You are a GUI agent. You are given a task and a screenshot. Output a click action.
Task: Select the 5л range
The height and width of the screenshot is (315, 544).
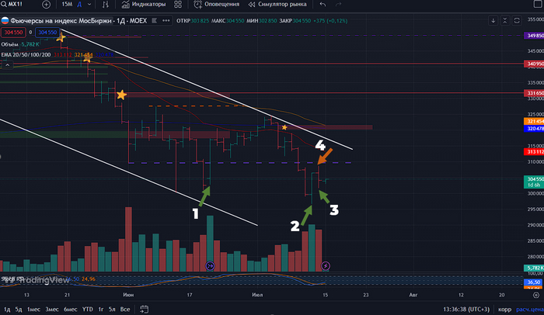pyautogui.click(x=112, y=309)
